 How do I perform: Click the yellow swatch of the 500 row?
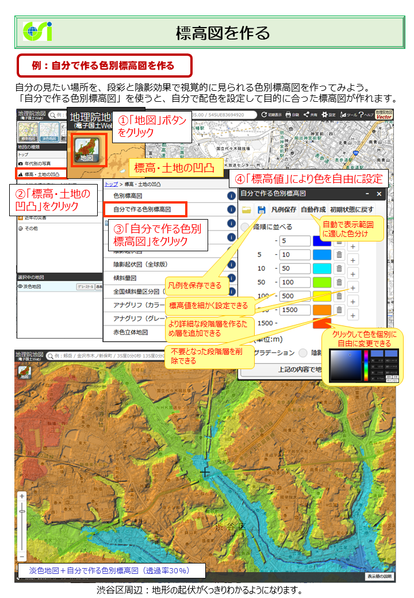[x=322, y=296]
